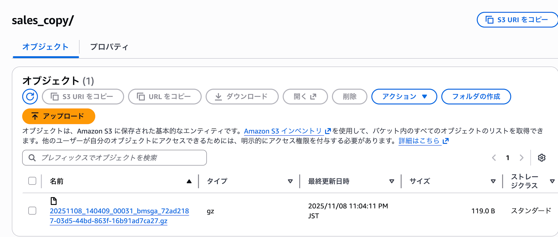Click the prefix search input field

(114, 157)
